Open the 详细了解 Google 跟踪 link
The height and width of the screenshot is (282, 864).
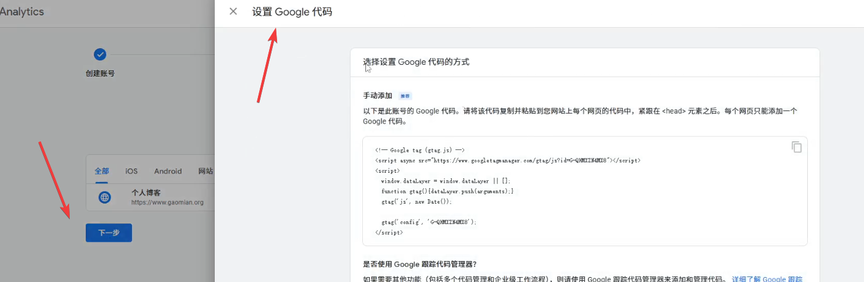(767, 279)
